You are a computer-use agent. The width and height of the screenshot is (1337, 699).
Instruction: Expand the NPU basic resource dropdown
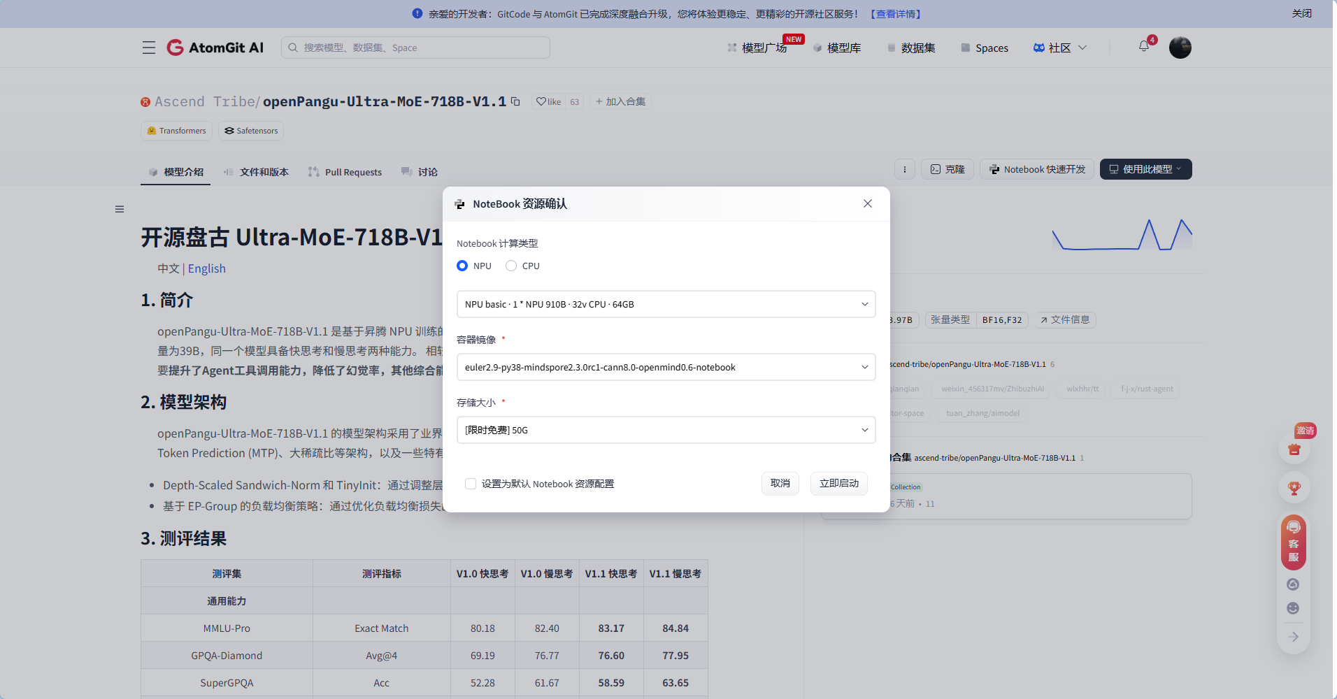(x=666, y=304)
